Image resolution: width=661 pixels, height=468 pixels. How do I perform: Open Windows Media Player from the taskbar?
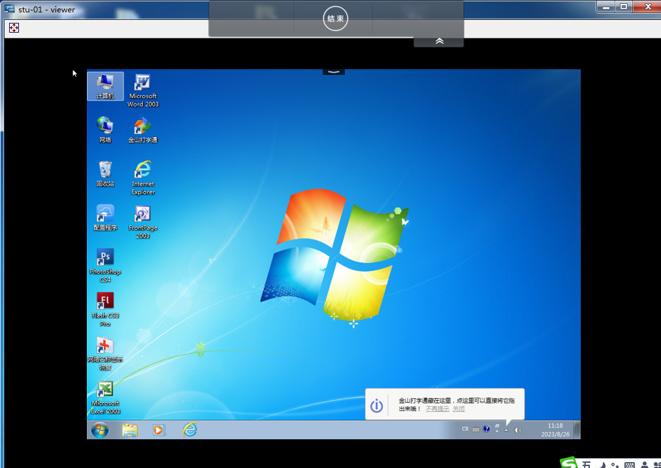159,429
